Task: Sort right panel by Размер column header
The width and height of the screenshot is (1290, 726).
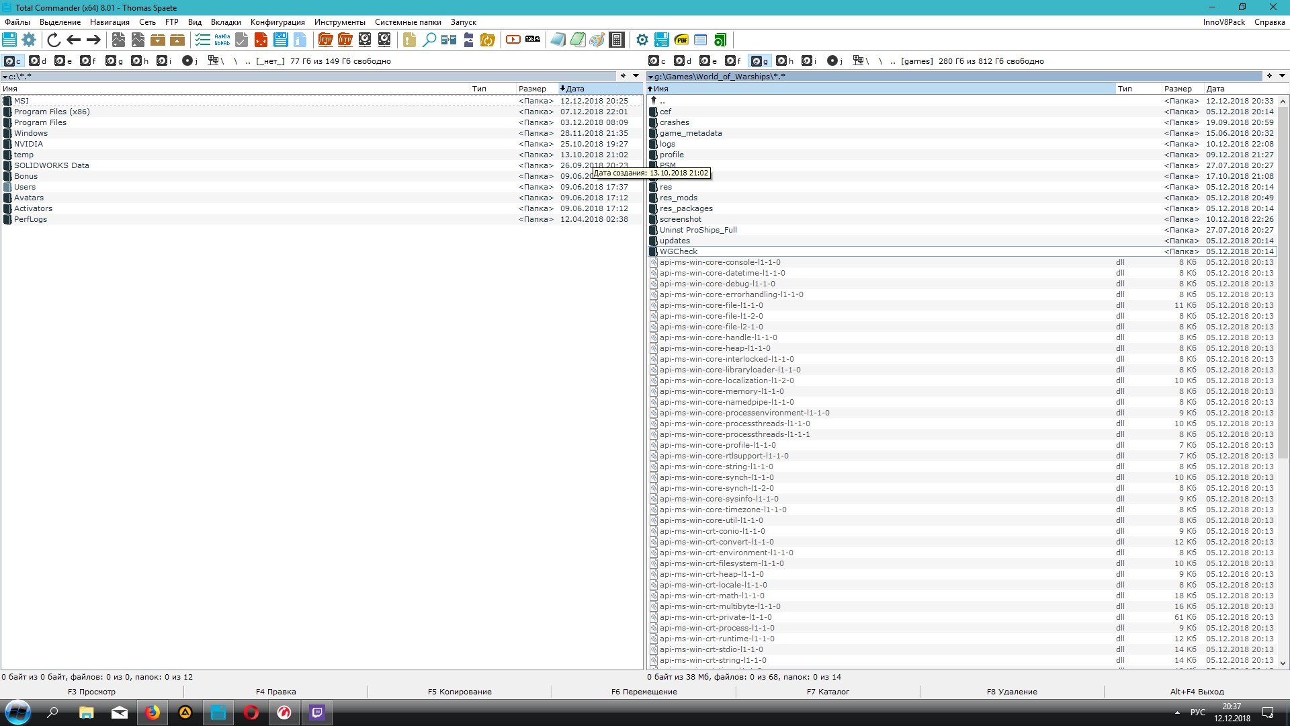Action: (1182, 89)
